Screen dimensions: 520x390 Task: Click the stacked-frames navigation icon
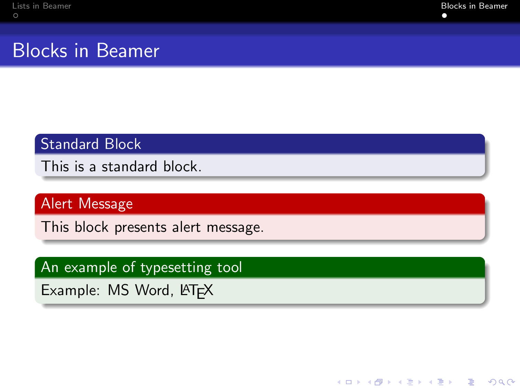tap(378, 382)
